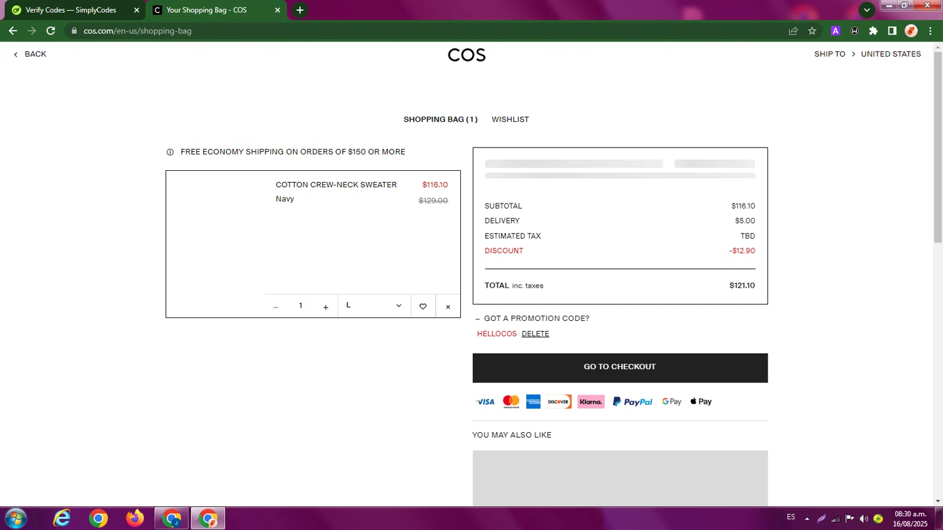This screenshot has height=530, width=943.
Task: Go back using browser back arrow
Action: click(13, 31)
